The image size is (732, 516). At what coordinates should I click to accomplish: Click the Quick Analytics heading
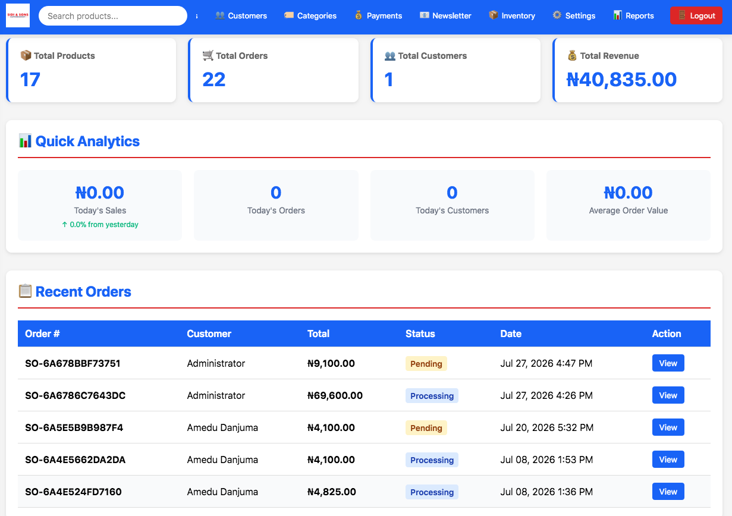coord(79,141)
